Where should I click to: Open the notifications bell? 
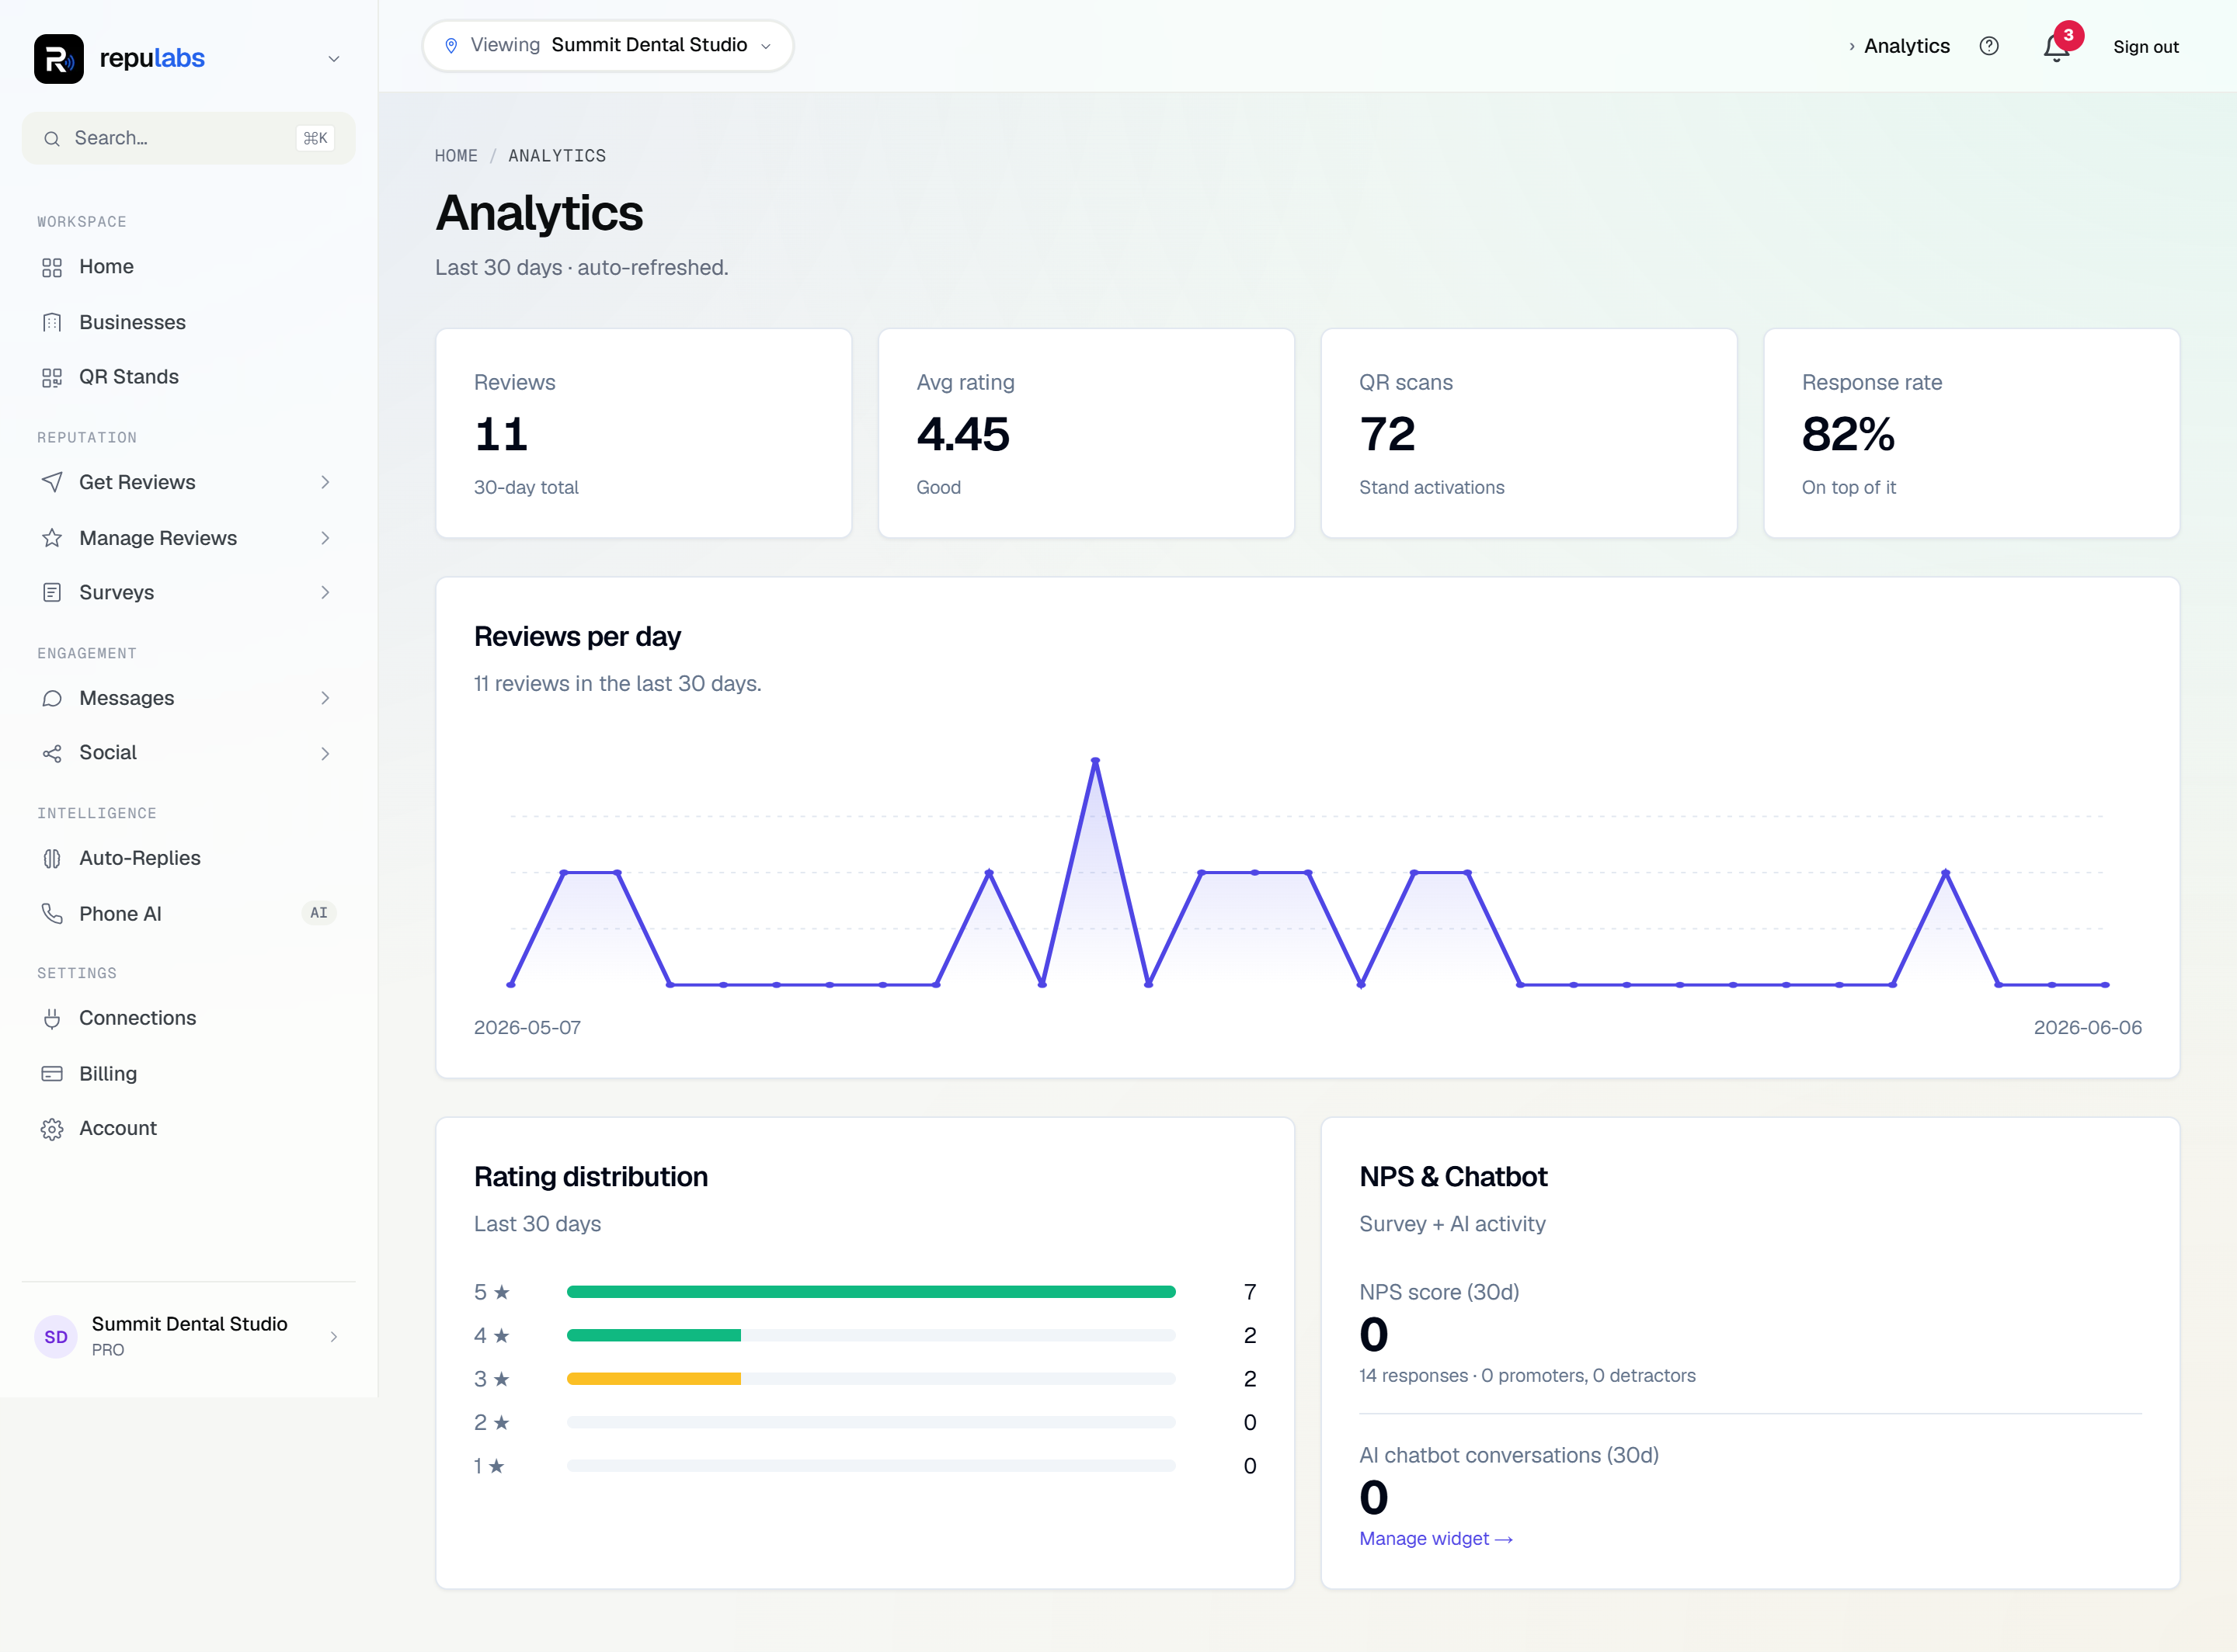2056,47
